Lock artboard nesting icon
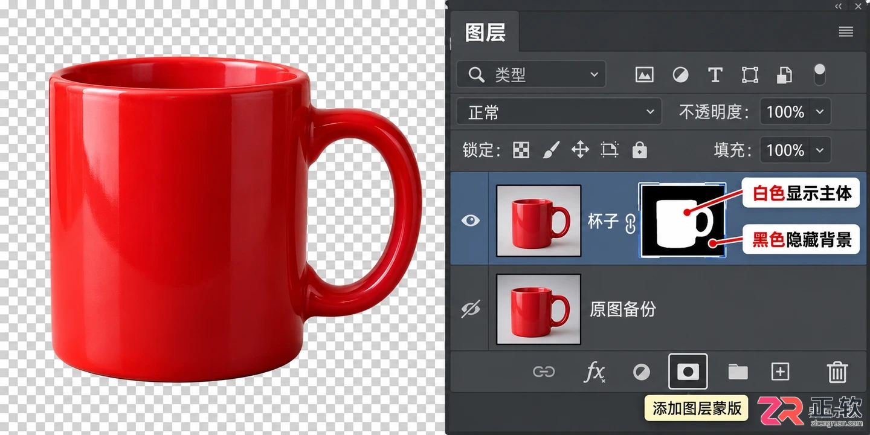The image size is (870, 435). [610, 150]
